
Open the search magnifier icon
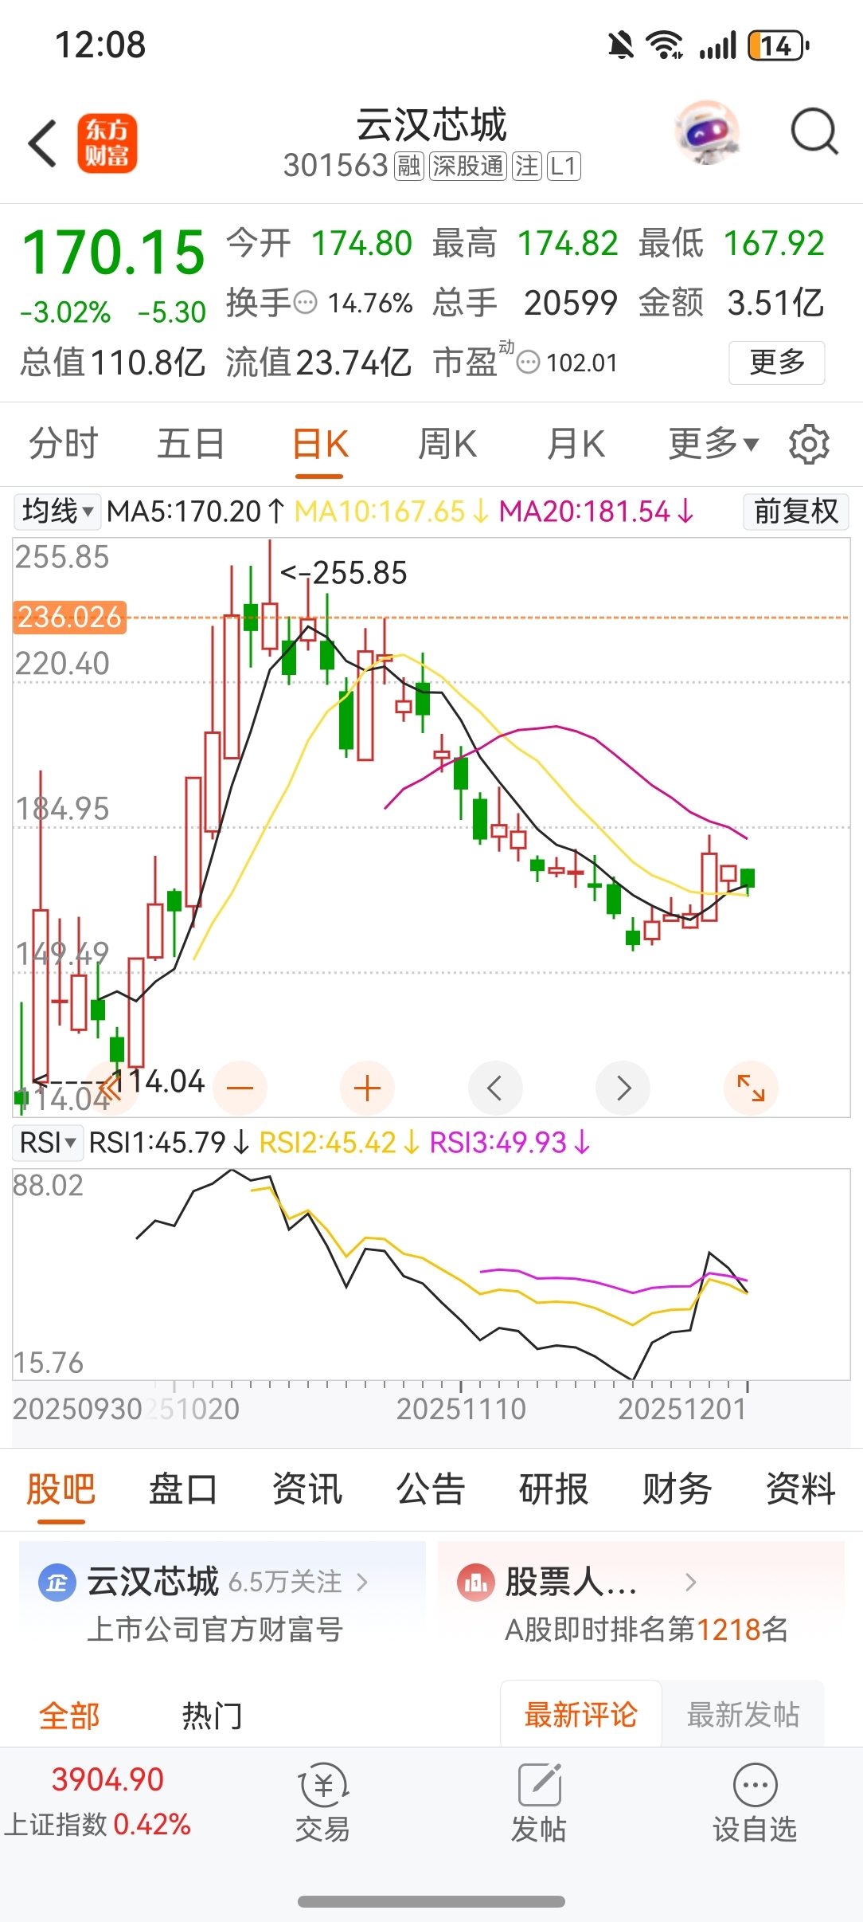(814, 131)
